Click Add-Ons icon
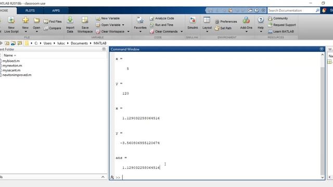The height and width of the screenshot is (187, 333). (246, 20)
